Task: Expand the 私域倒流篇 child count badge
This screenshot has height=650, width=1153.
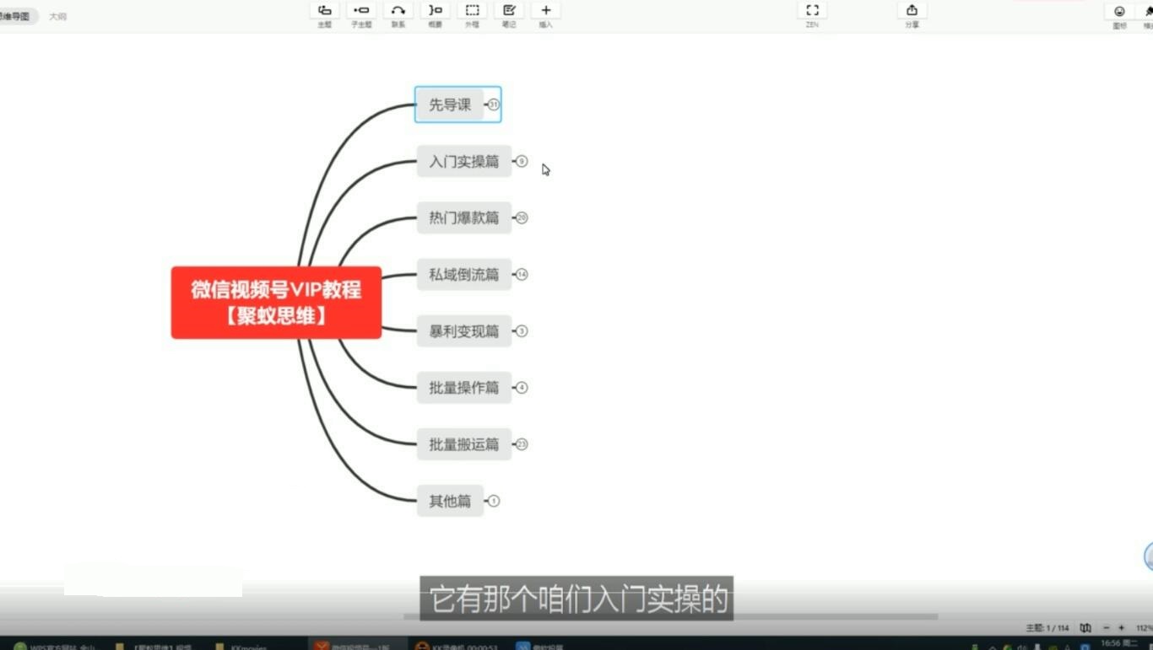Action: [522, 274]
